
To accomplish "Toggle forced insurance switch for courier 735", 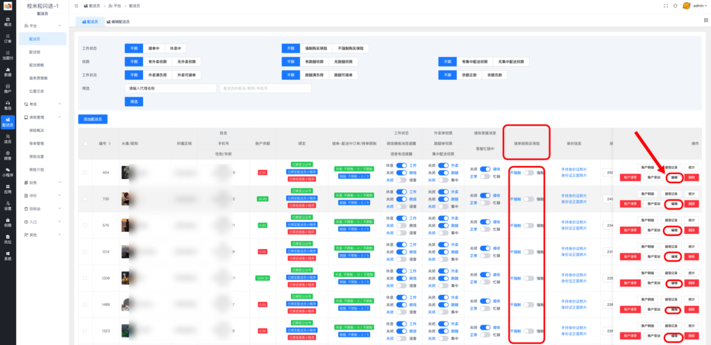I will click(x=529, y=199).
